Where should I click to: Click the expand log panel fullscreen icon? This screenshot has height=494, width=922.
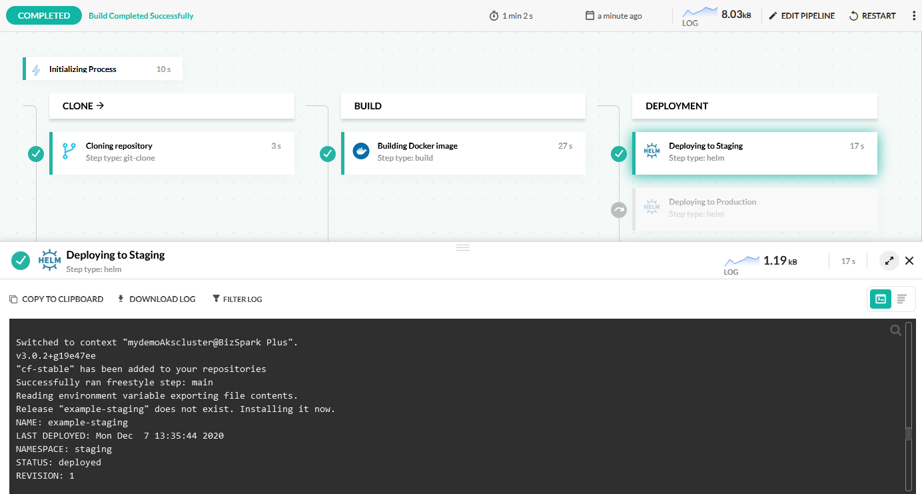coord(889,261)
